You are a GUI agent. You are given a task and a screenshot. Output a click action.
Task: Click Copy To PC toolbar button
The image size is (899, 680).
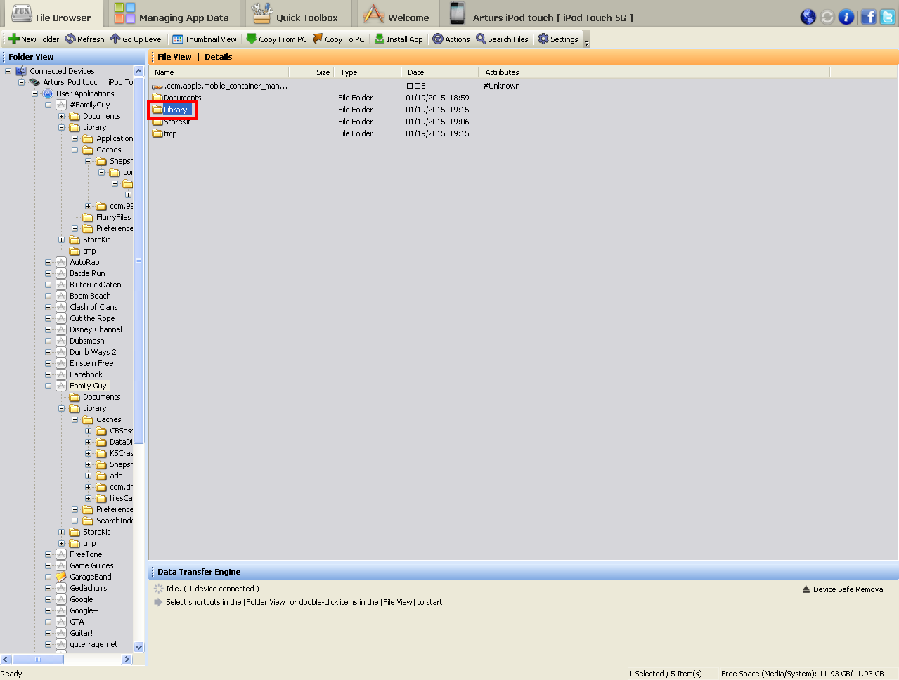pyautogui.click(x=339, y=39)
